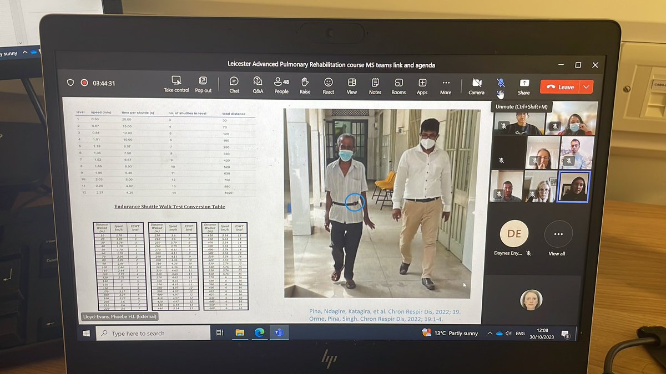Click the Type here to search box
This screenshot has height=374, width=666.
click(153, 334)
